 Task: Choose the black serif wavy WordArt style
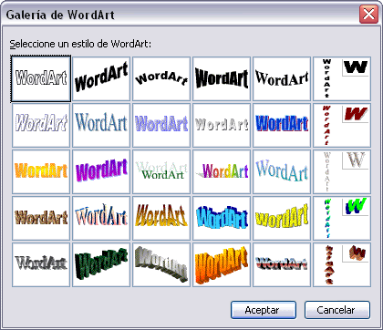(x=282, y=78)
